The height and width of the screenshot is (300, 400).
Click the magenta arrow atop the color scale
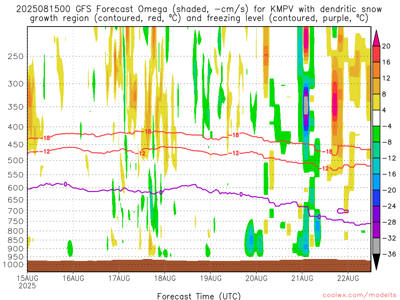coord(376,38)
